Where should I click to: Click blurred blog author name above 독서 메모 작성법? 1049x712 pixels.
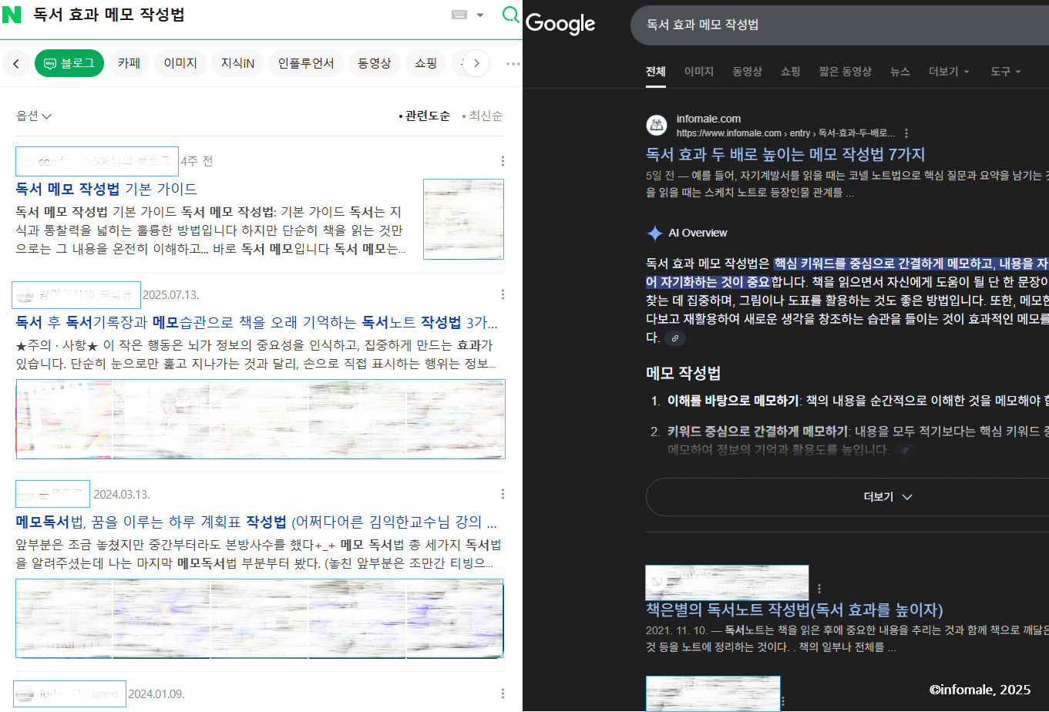[x=97, y=161]
